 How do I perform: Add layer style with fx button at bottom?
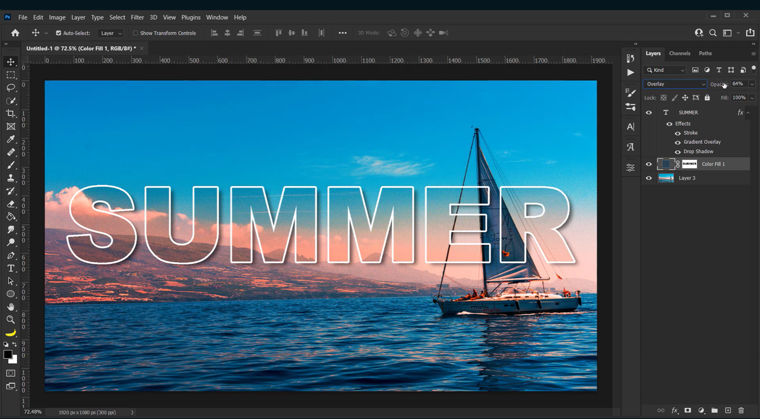(x=674, y=411)
